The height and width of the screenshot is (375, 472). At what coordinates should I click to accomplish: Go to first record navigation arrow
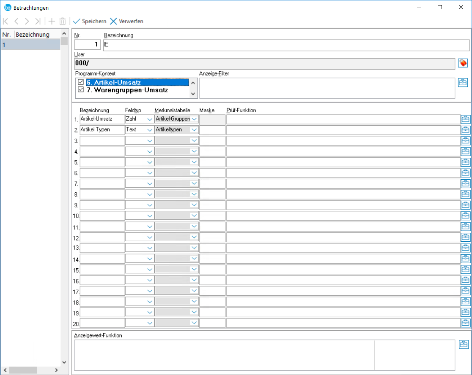6,21
